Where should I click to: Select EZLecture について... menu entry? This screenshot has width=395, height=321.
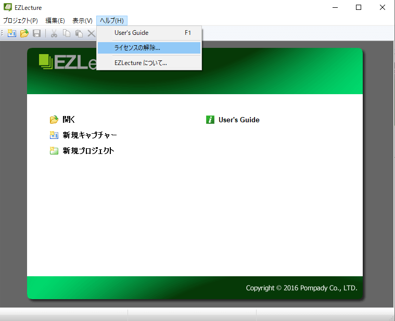[149, 63]
